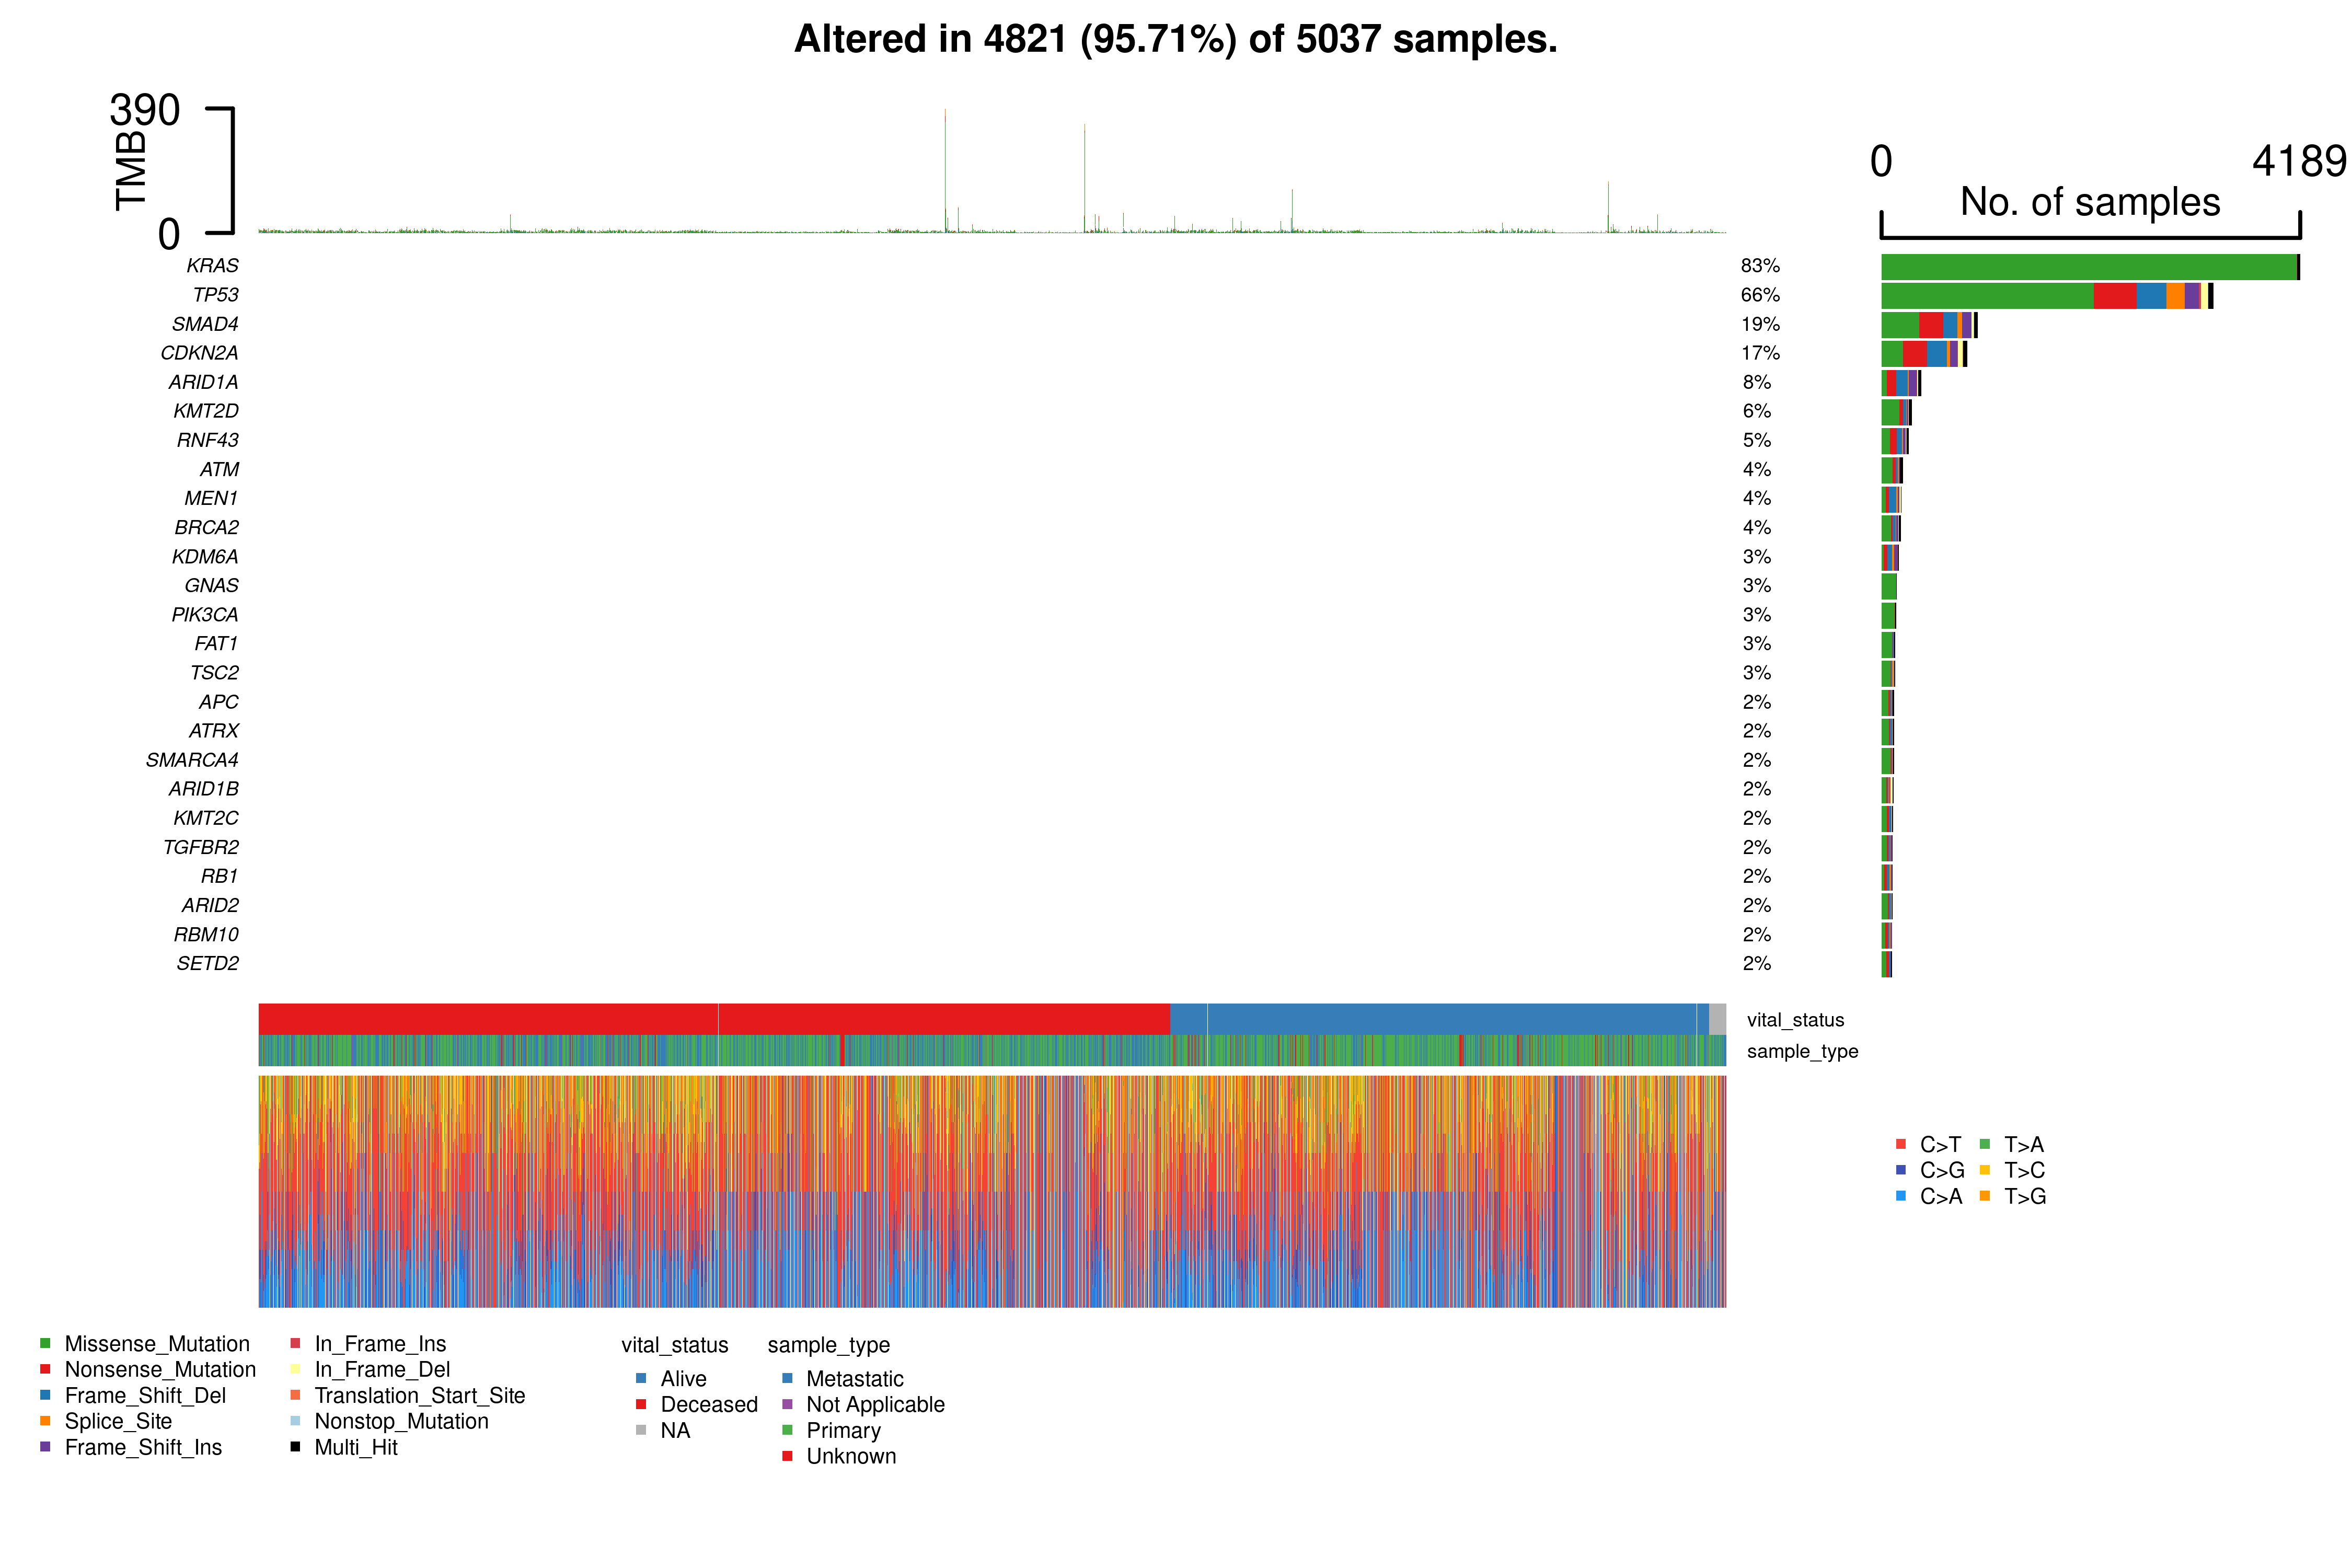Click the gray NA vital status segment
Image resolution: width=2352 pixels, height=1568 pixels.
point(1717,1019)
